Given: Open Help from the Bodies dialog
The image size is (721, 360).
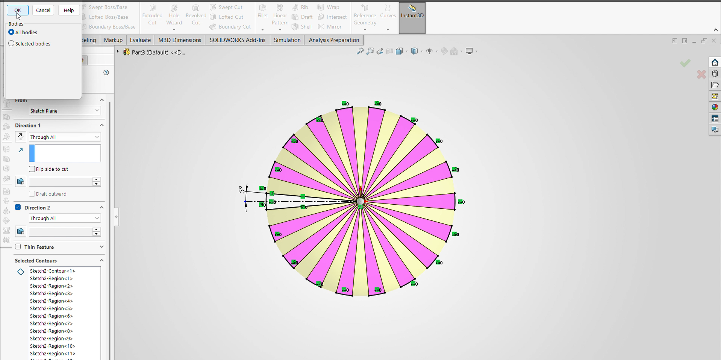Looking at the screenshot, I should click(69, 10).
